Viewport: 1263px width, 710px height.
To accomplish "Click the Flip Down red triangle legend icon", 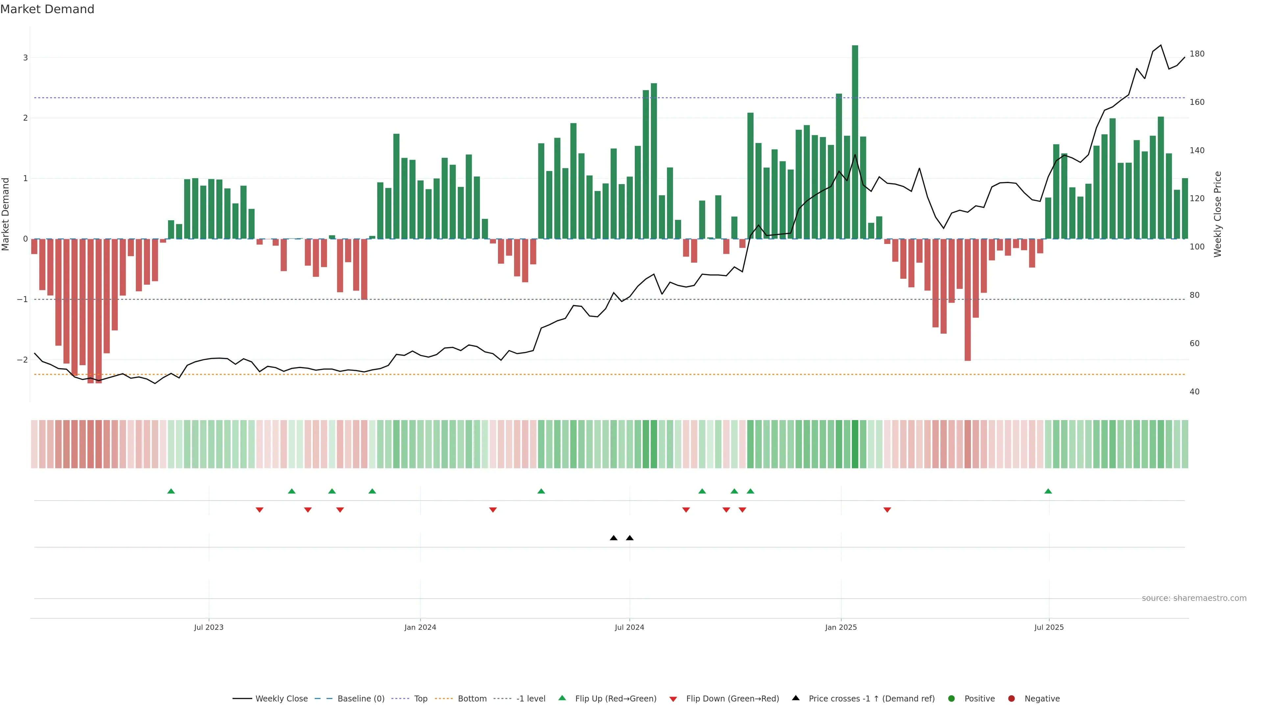I will (x=673, y=699).
